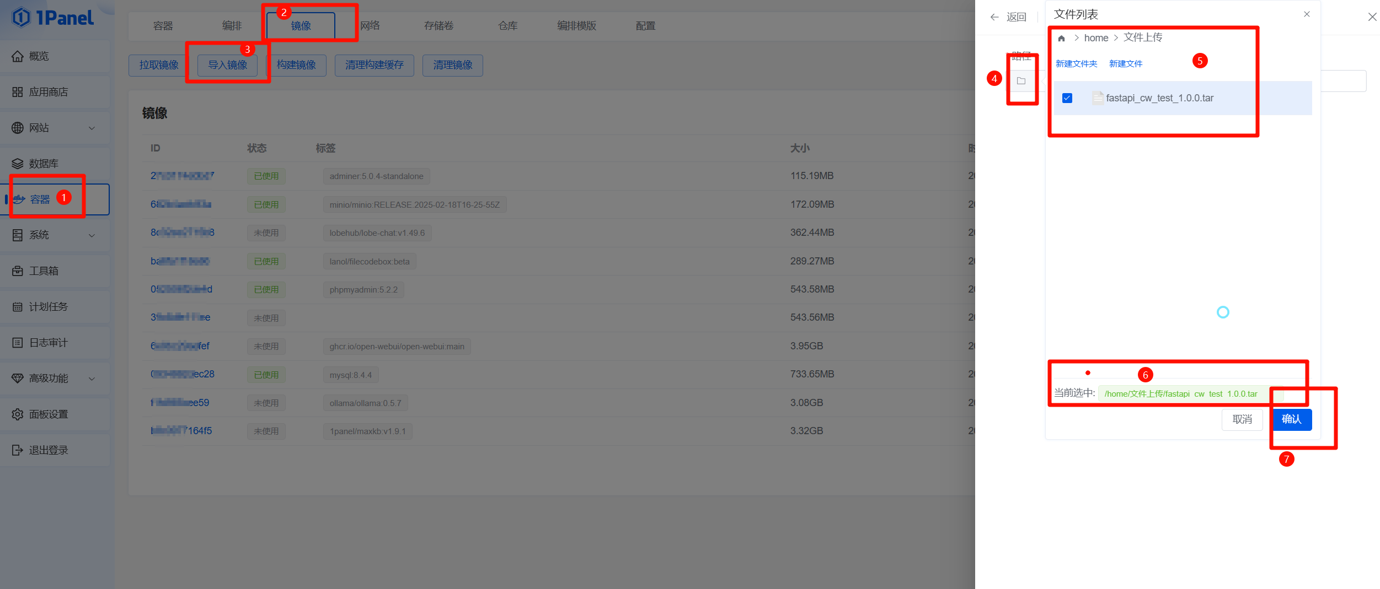Open the 1Panel logo home link
The width and height of the screenshot is (1380, 589).
pyautogui.click(x=52, y=18)
